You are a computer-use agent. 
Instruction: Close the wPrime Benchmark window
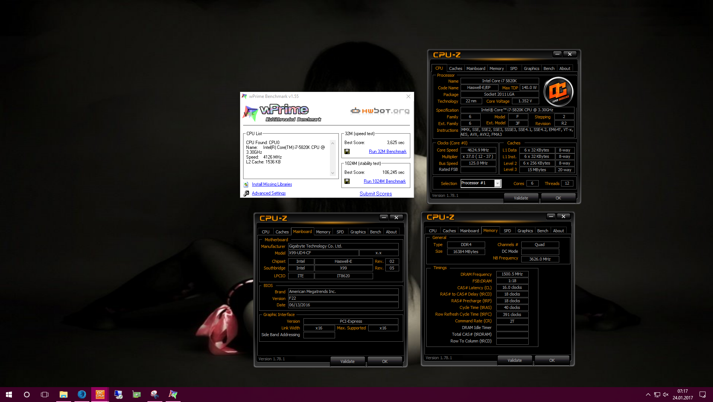coord(408,96)
